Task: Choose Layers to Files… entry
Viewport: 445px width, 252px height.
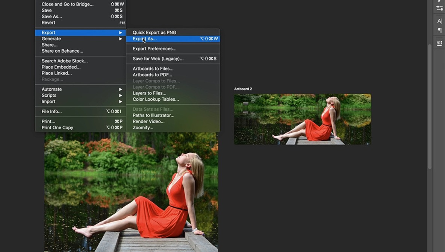Action: [149, 93]
